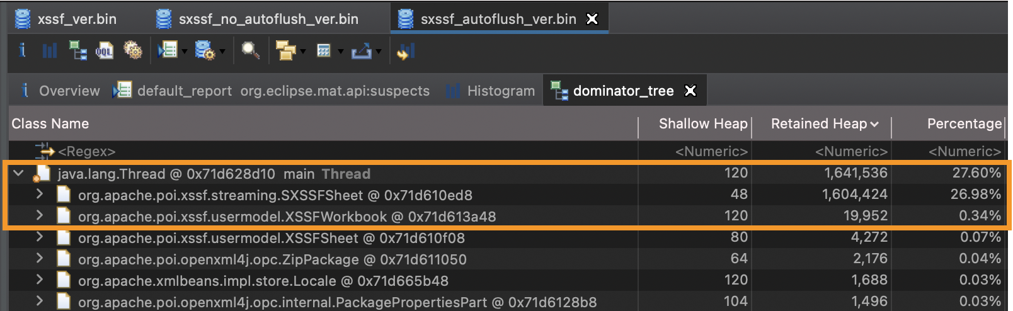Click SXSSFSheet row object icon
The image size is (1013, 311).
[x=64, y=195]
